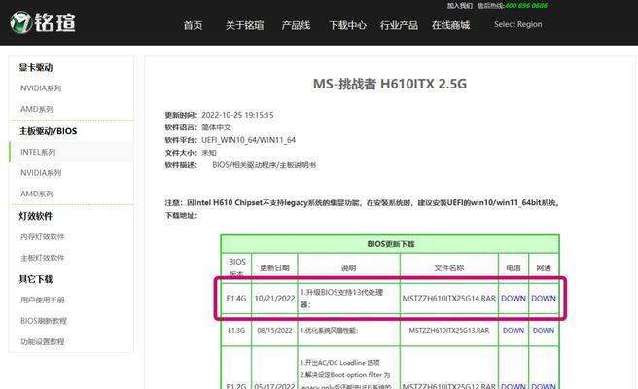This screenshot has width=638, height=389.
Task: Click the E1.4G BIOS version cell
Action: 236,299
